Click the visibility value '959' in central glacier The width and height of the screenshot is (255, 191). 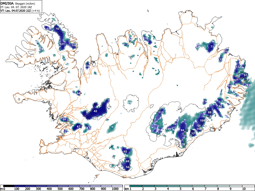pyautogui.click(x=130, y=102)
